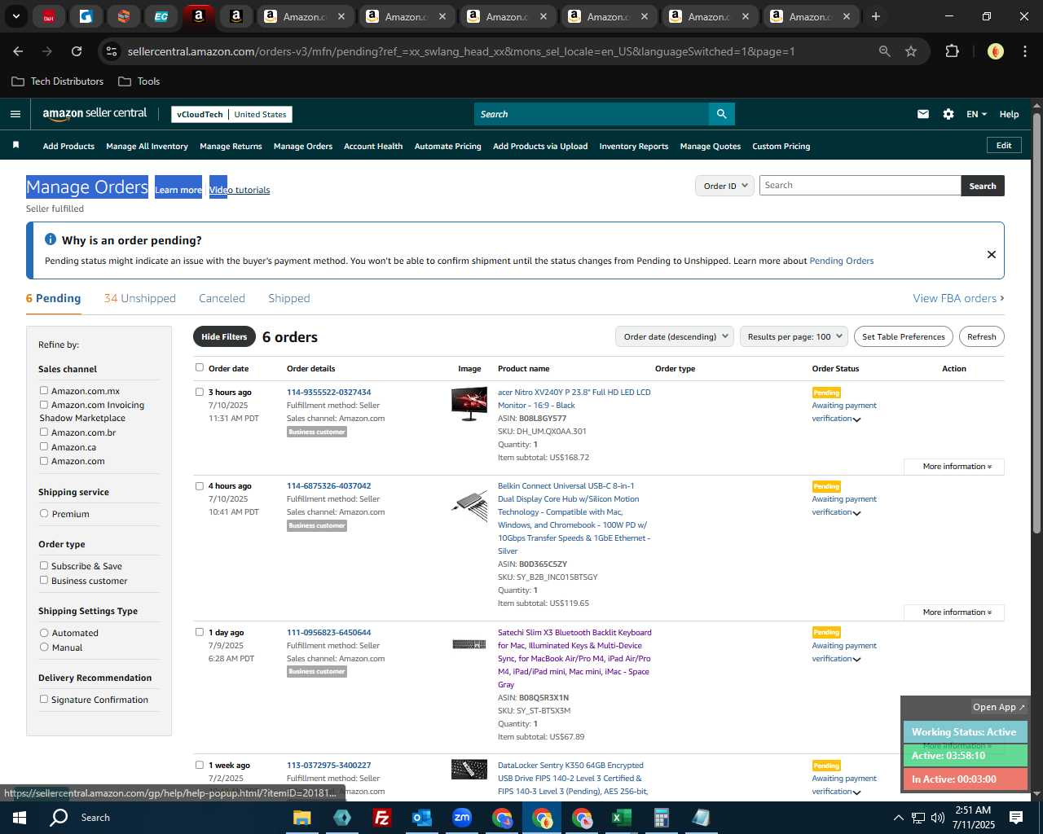Open Manage Returns menu item
Viewport: 1043px width, 834px height.
click(231, 147)
